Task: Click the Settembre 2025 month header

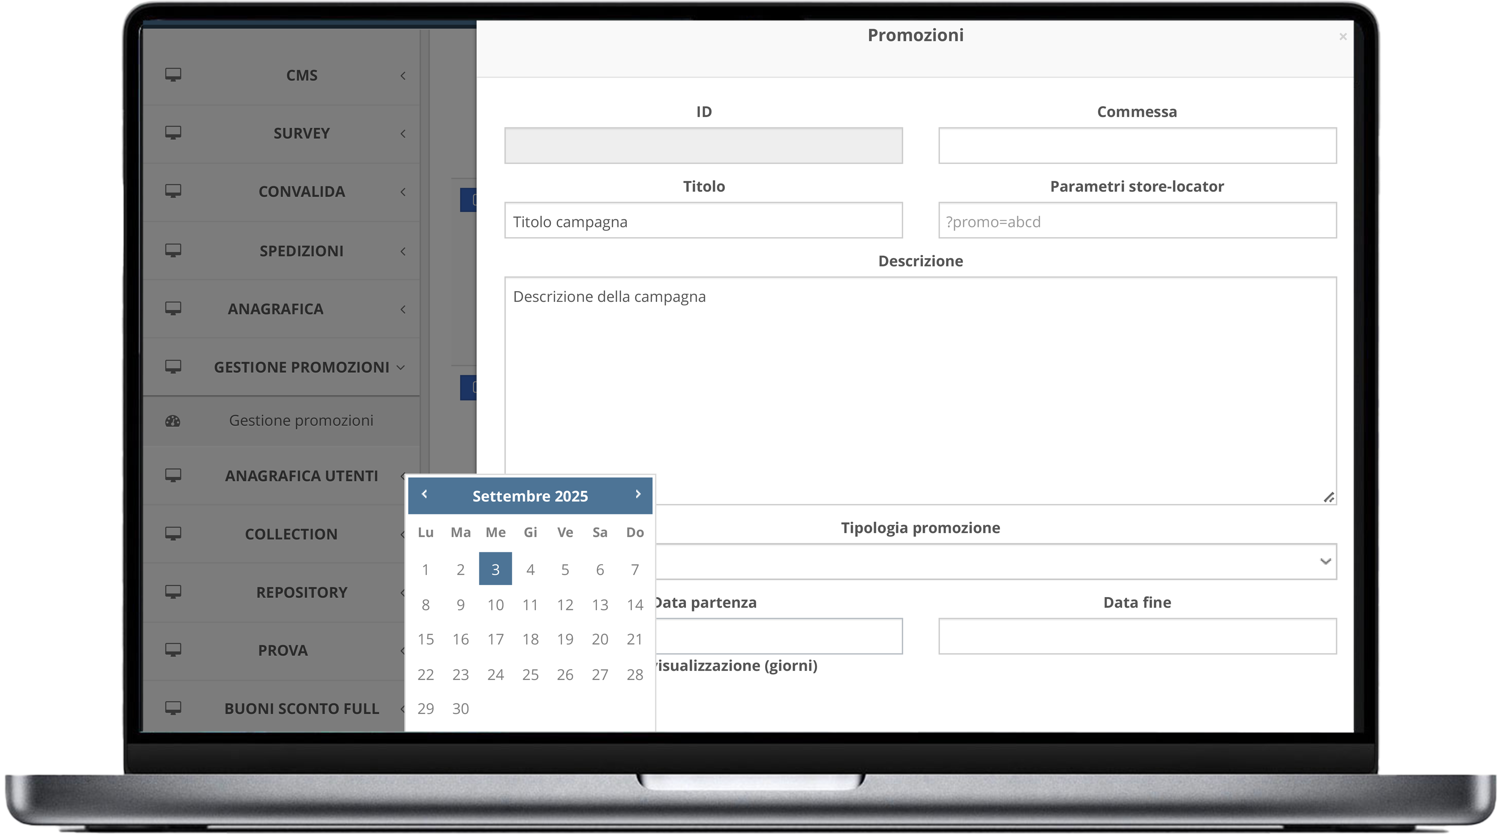Action: point(529,496)
